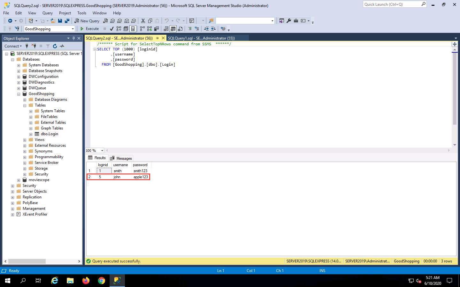Select the Results to Grid icon
Image resolution: width=460 pixels, height=287 pixels.
173,29
